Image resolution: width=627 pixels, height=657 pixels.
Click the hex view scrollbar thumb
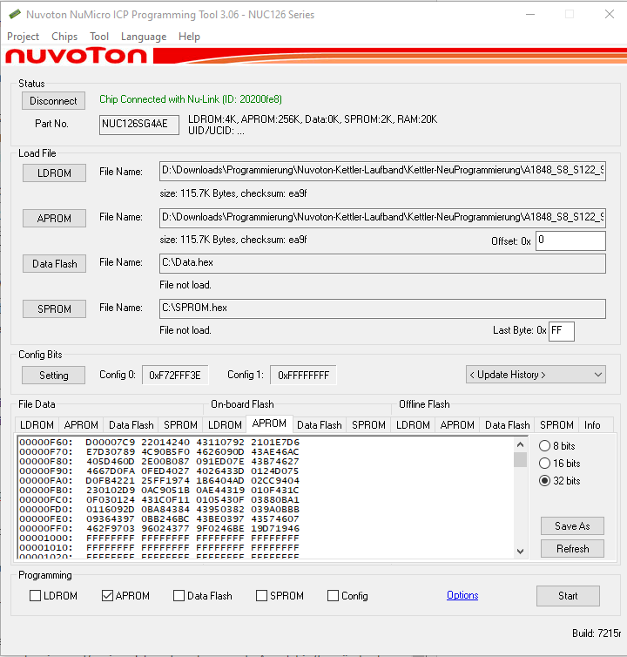click(x=520, y=459)
